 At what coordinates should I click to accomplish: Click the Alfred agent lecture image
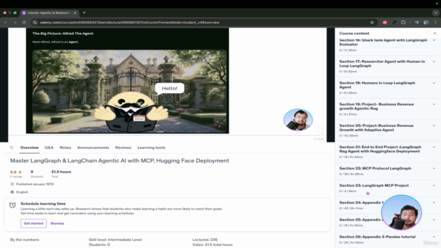point(130,92)
